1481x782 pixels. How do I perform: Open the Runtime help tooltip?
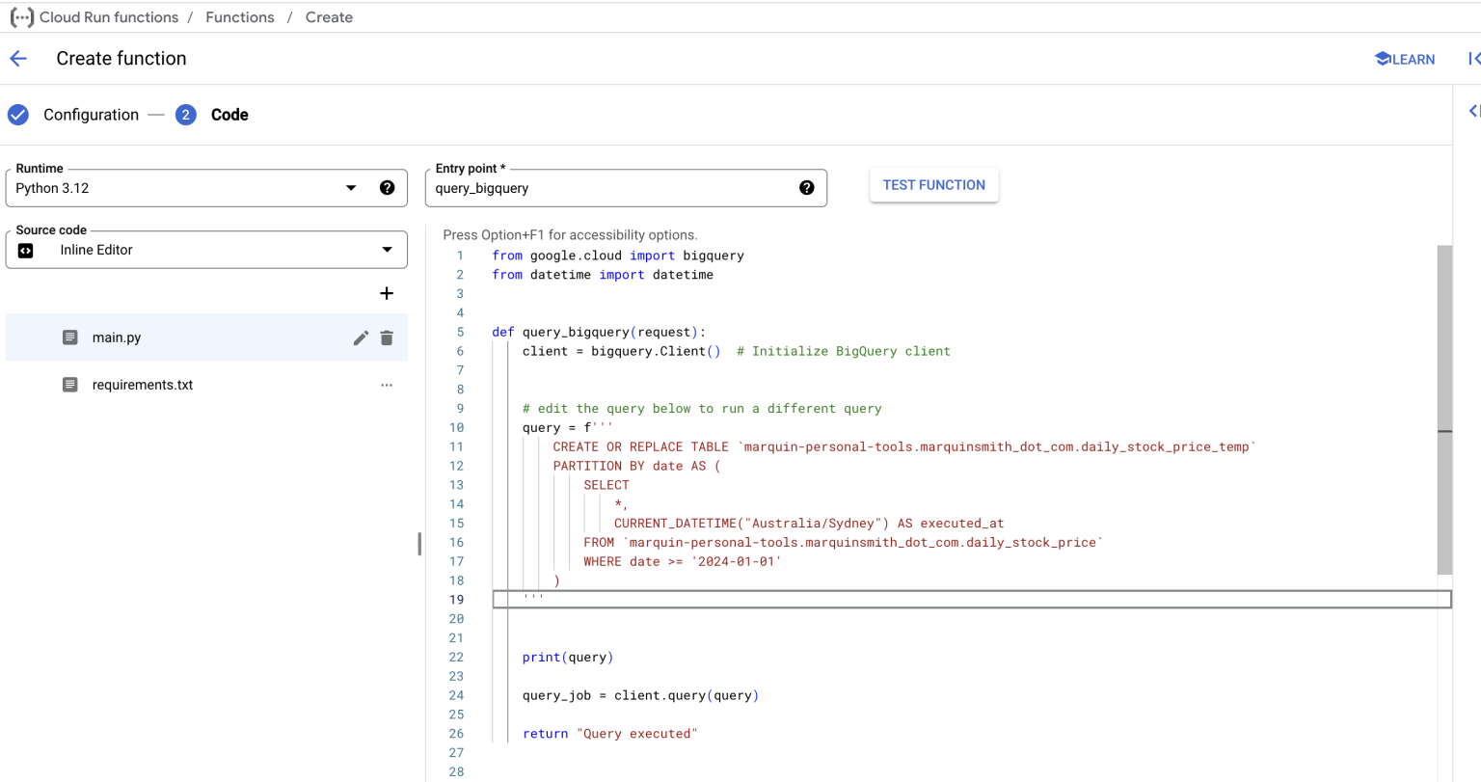click(x=388, y=187)
